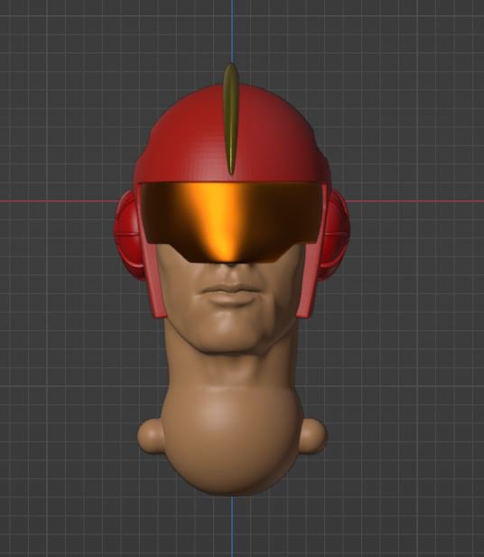The image size is (484, 557).
Task: Select the orange reflective visor object
Action: [x=232, y=222]
